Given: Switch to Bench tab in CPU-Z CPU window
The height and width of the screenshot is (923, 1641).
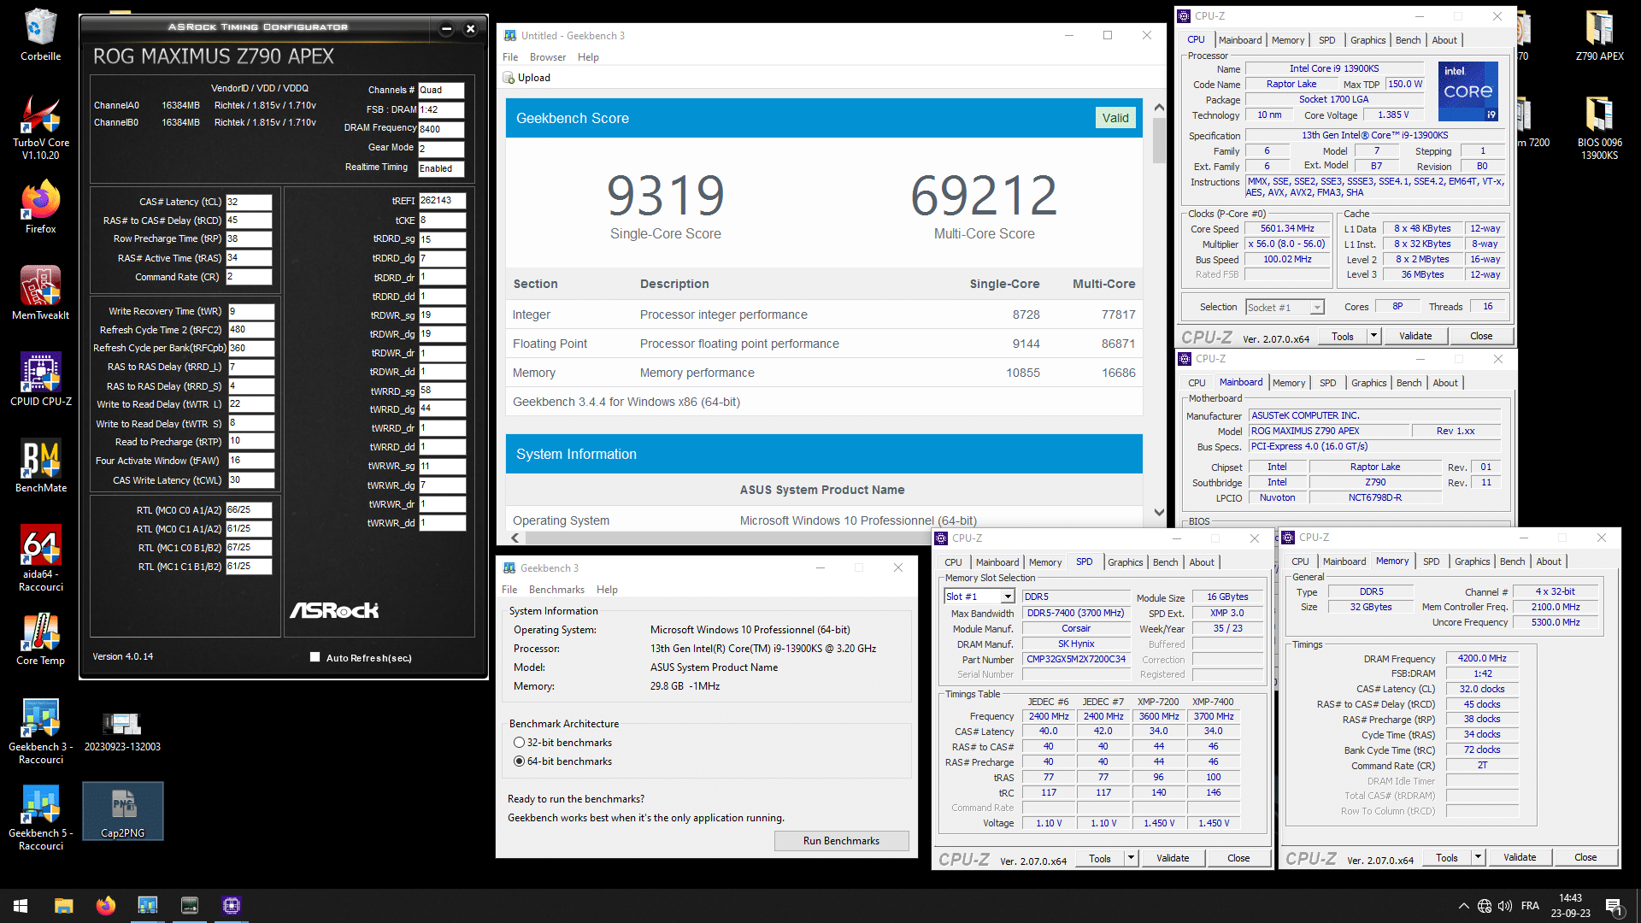Looking at the screenshot, I should [1408, 40].
